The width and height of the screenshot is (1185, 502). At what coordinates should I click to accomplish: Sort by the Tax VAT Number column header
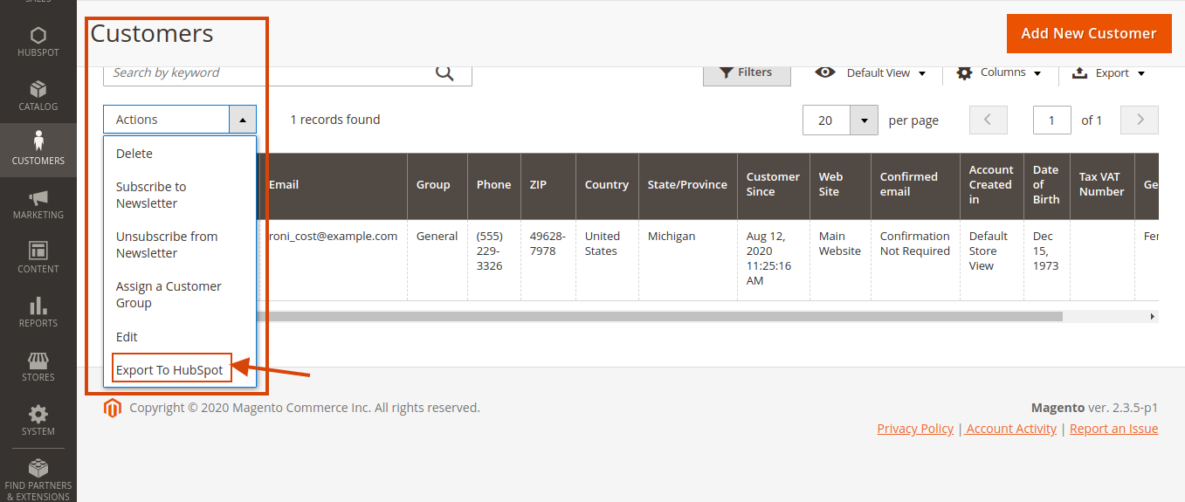tap(1102, 185)
